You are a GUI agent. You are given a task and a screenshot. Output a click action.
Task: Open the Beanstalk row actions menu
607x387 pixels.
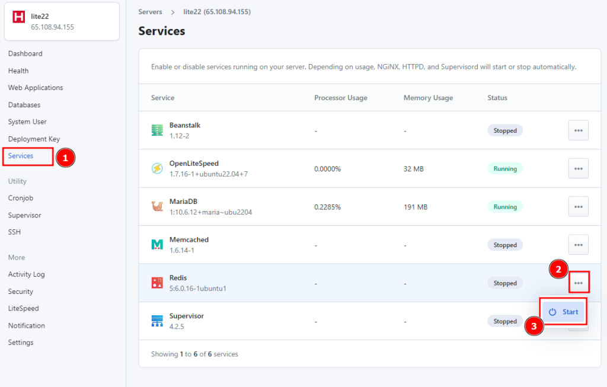pos(579,130)
